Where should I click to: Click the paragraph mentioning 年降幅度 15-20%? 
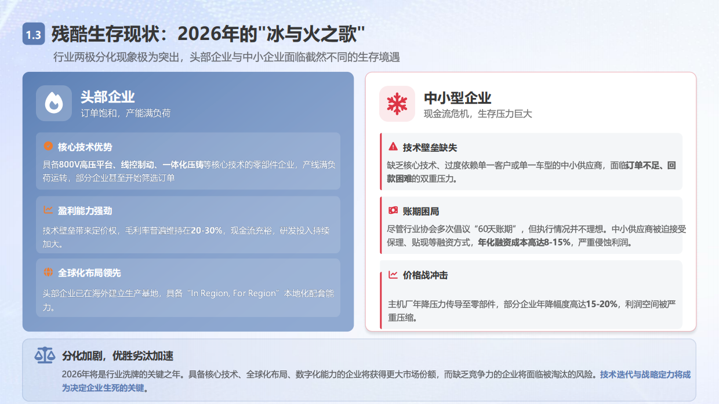(x=532, y=311)
